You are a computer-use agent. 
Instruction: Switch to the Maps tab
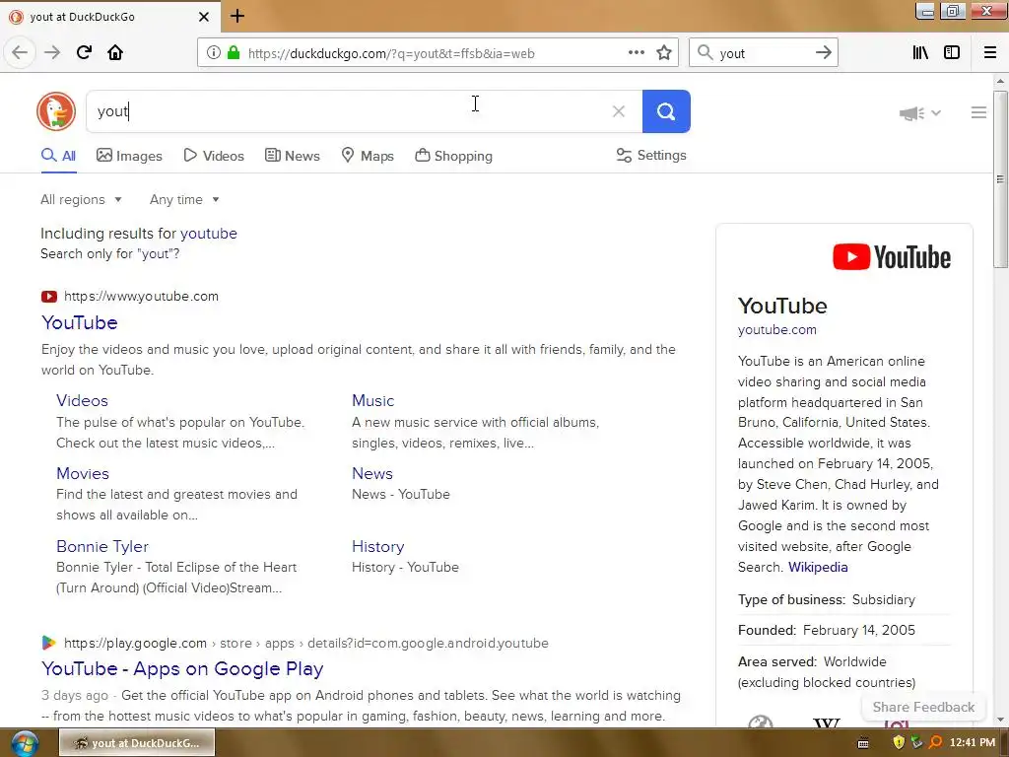pos(367,156)
